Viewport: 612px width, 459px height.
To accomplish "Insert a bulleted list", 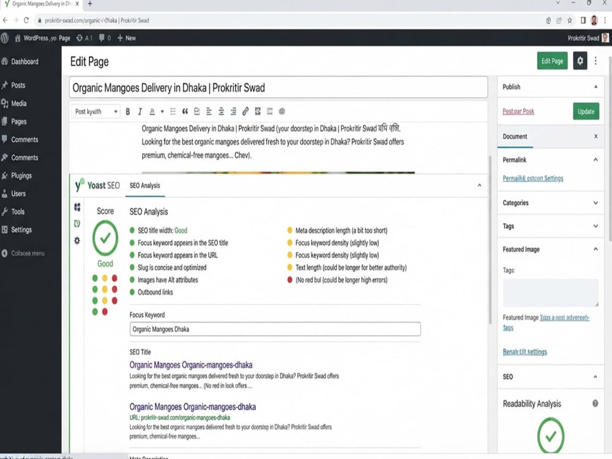I will (x=173, y=111).
